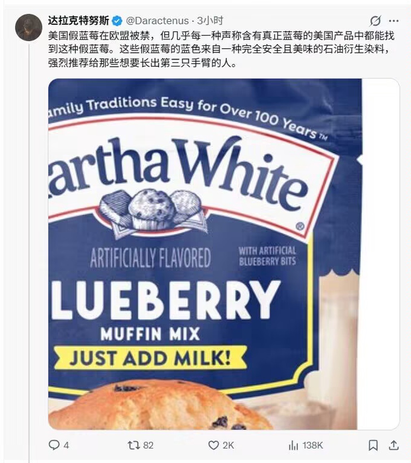Click the blue verified badge
This screenshot has width=411, height=463.
pyautogui.click(x=117, y=21)
